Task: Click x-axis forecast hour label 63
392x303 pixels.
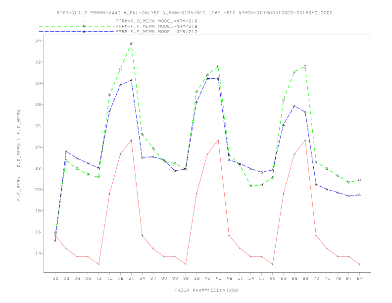Action: pos(284,278)
